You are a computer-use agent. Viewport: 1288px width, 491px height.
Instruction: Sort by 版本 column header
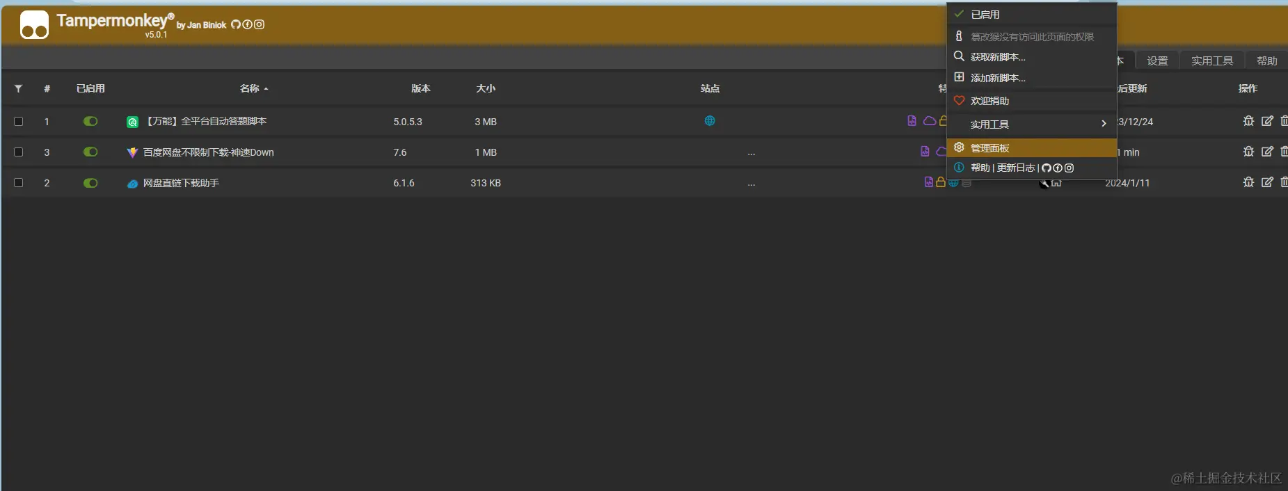(x=420, y=88)
